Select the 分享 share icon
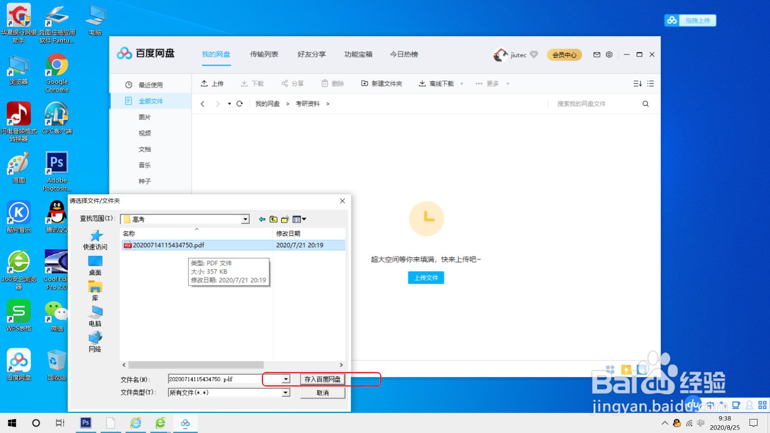 (285, 83)
